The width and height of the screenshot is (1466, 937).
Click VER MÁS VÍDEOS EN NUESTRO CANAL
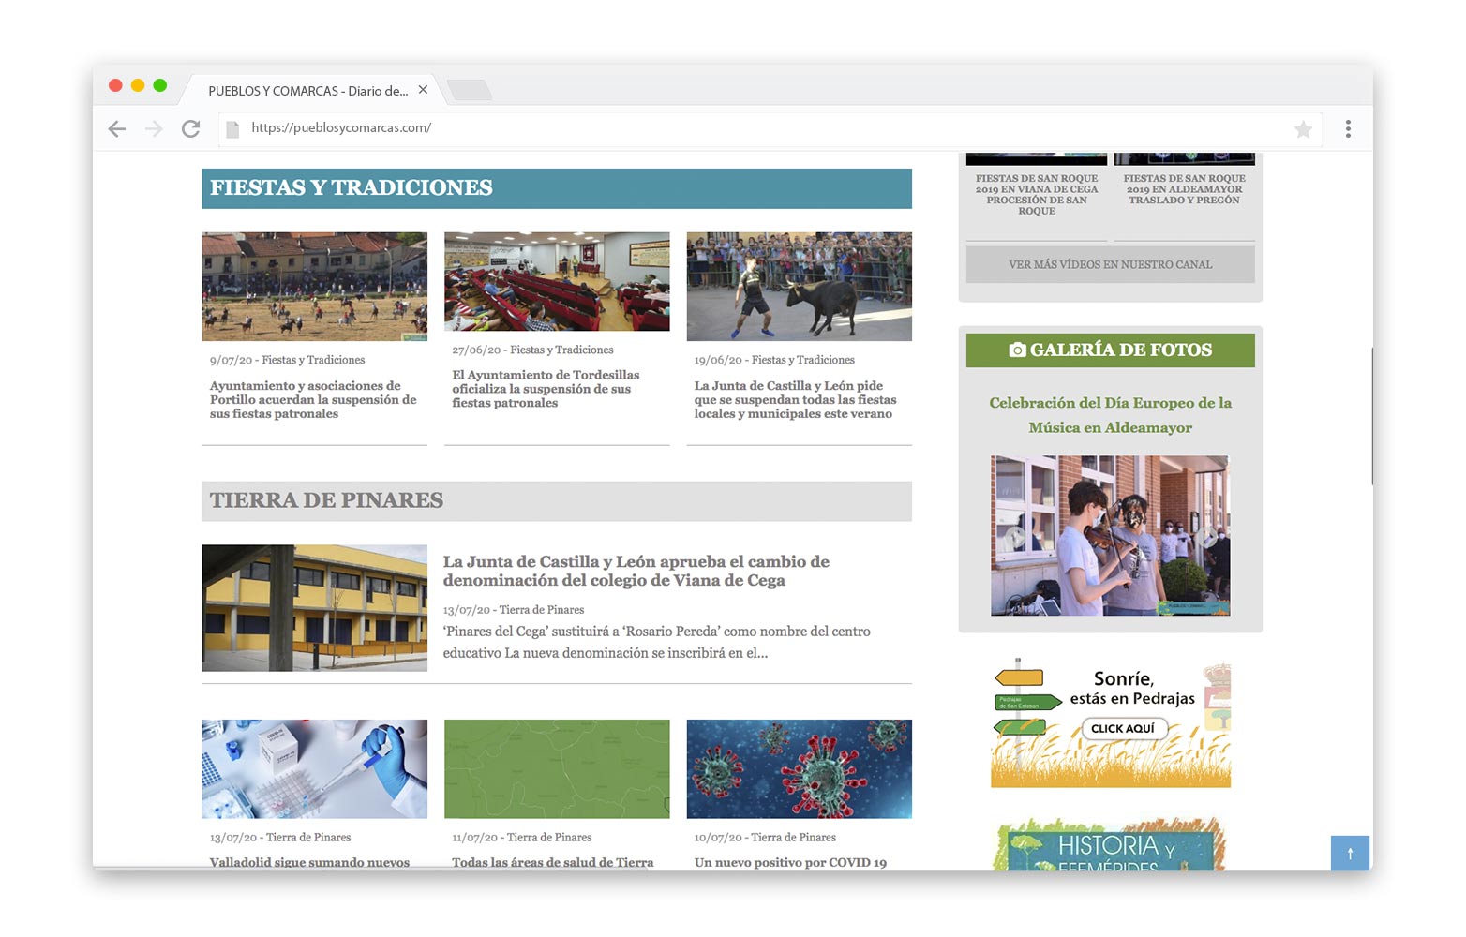[1110, 264]
